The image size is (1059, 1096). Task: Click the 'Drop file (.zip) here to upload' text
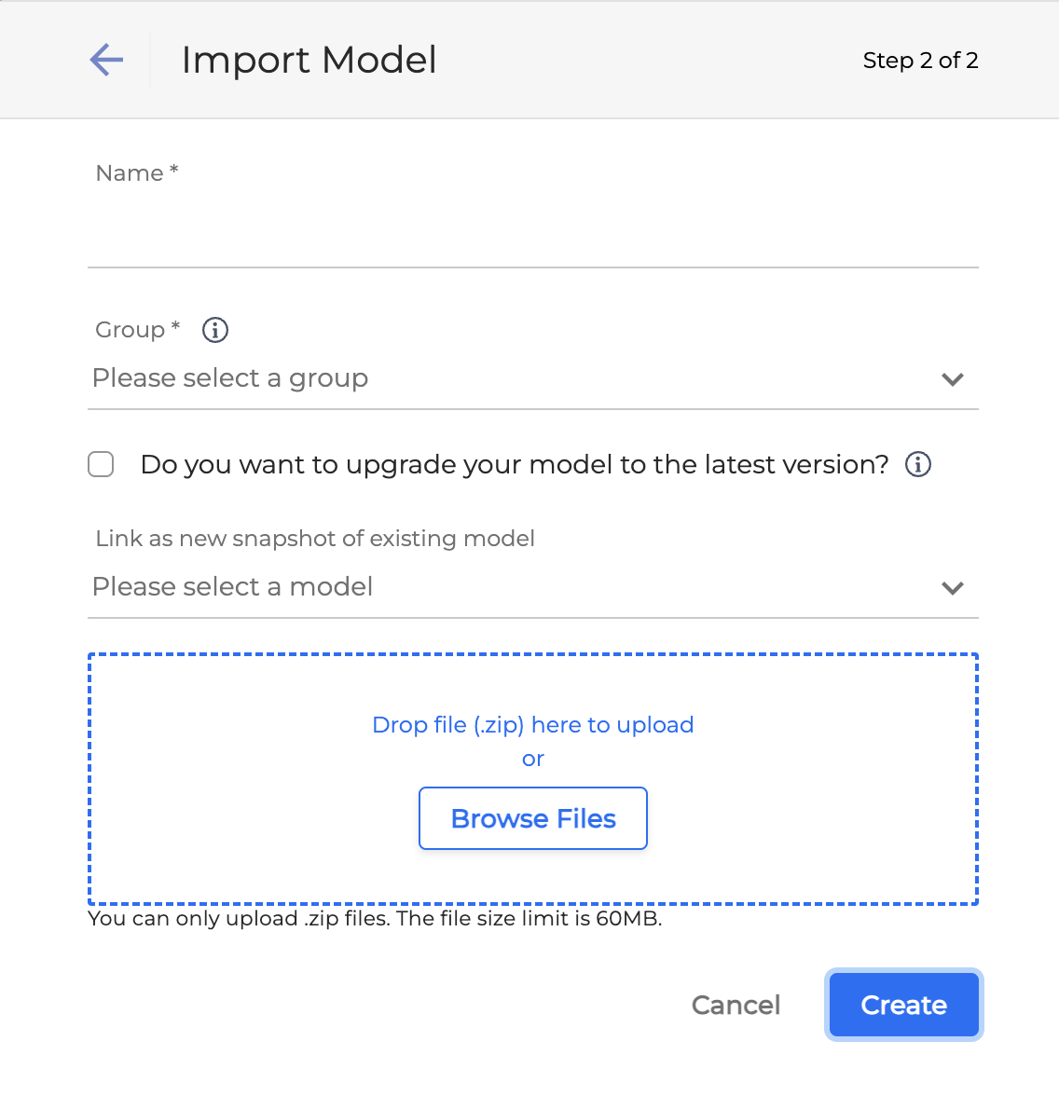533,725
